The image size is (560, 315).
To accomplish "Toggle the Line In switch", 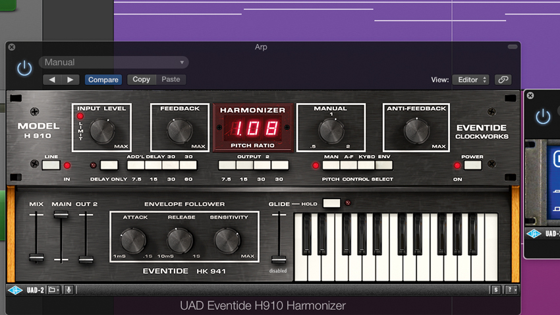I will (51, 165).
